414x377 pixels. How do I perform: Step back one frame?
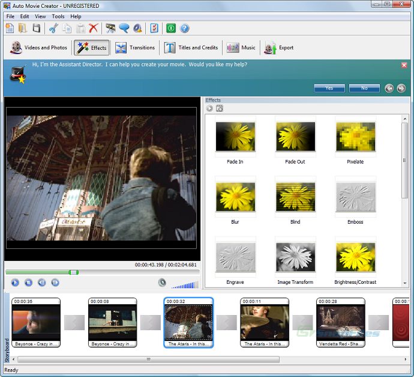pos(42,283)
